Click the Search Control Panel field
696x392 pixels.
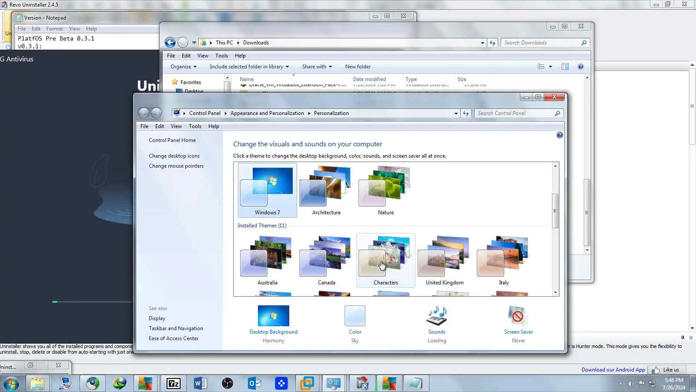519,113
